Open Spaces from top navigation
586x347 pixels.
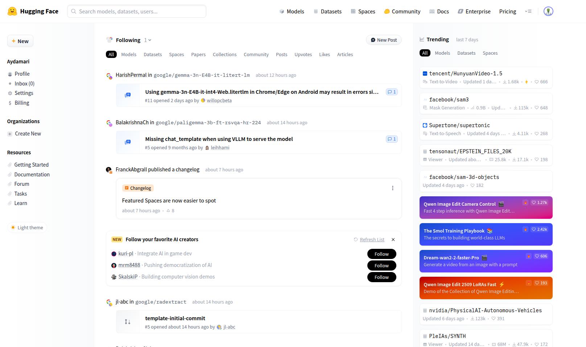[x=363, y=11]
